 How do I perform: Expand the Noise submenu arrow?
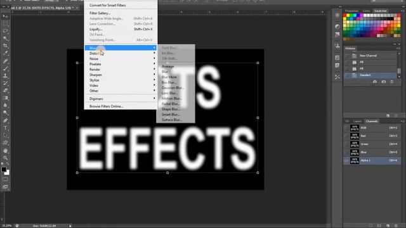click(x=154, y=58)
